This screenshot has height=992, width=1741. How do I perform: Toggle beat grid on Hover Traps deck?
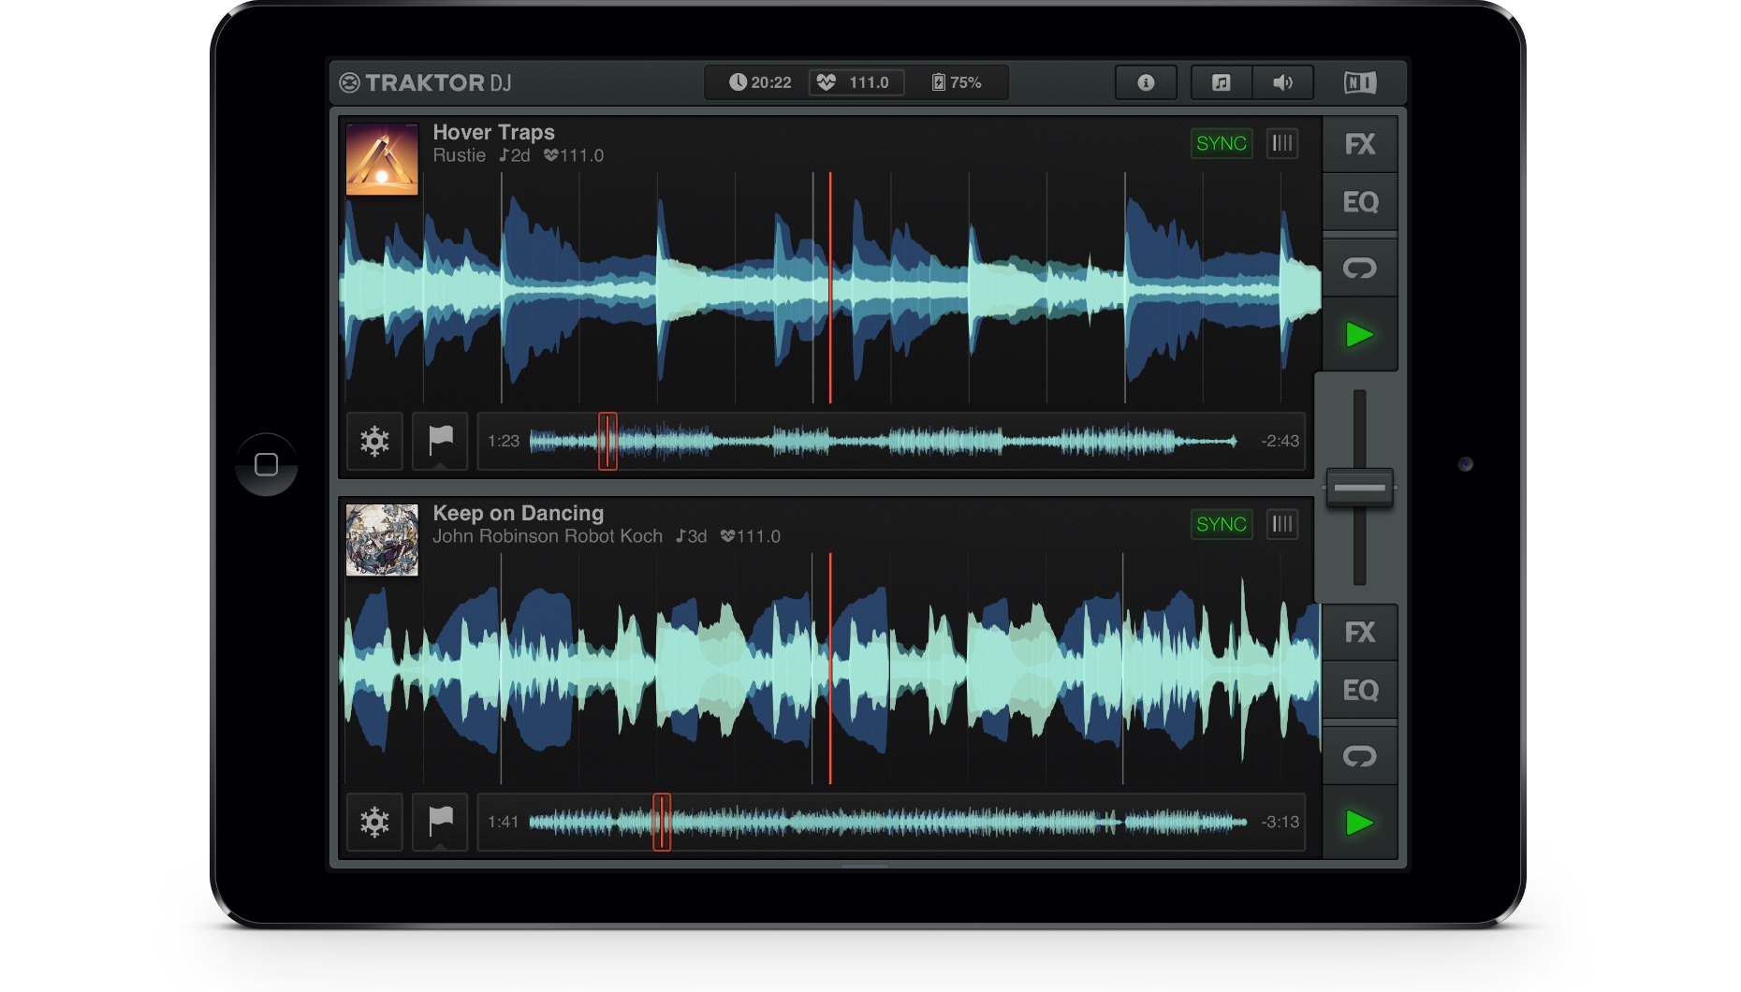1282,143
